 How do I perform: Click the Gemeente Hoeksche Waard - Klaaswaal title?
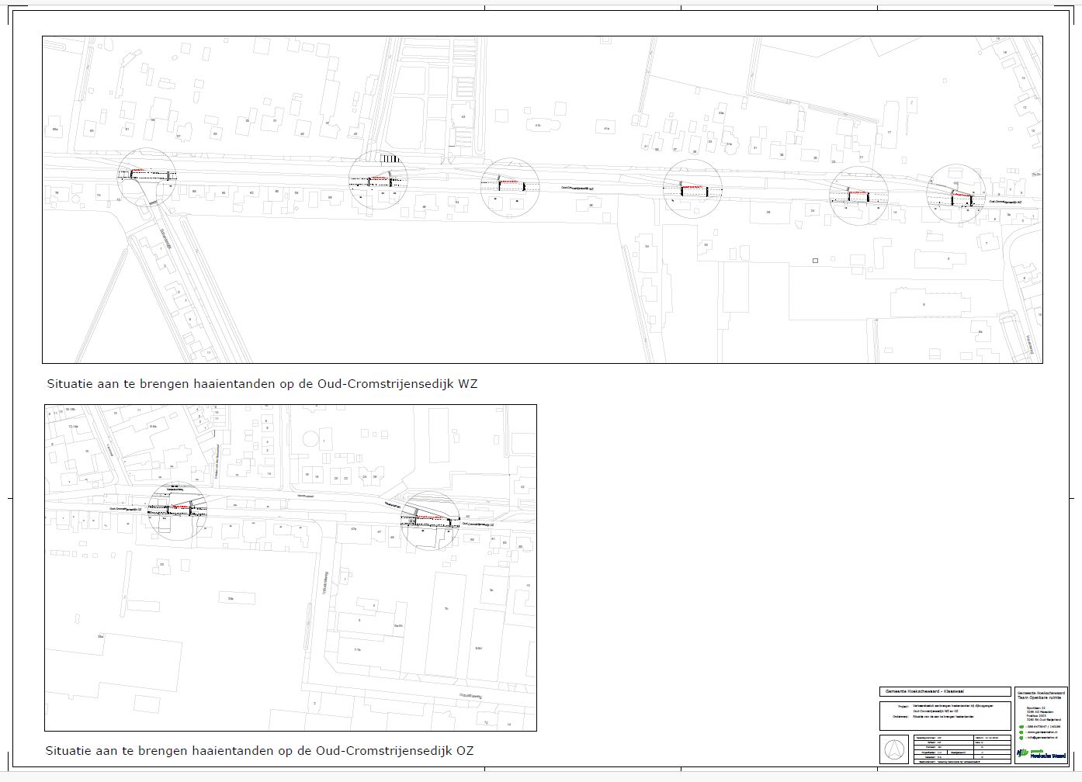pyautogui.click(x=924, y=691)
